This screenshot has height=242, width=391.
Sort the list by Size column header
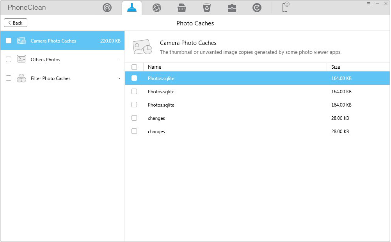coord(336,67)
